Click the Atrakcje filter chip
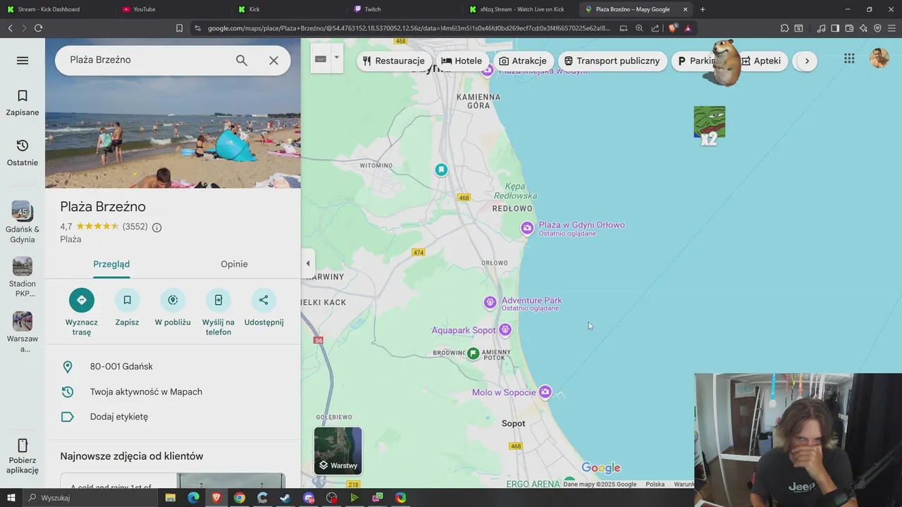This screenshot has width=902, height=507. (x=523, y=61)
